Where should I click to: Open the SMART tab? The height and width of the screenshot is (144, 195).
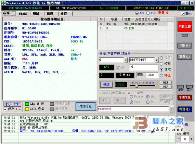coord(23,14)
